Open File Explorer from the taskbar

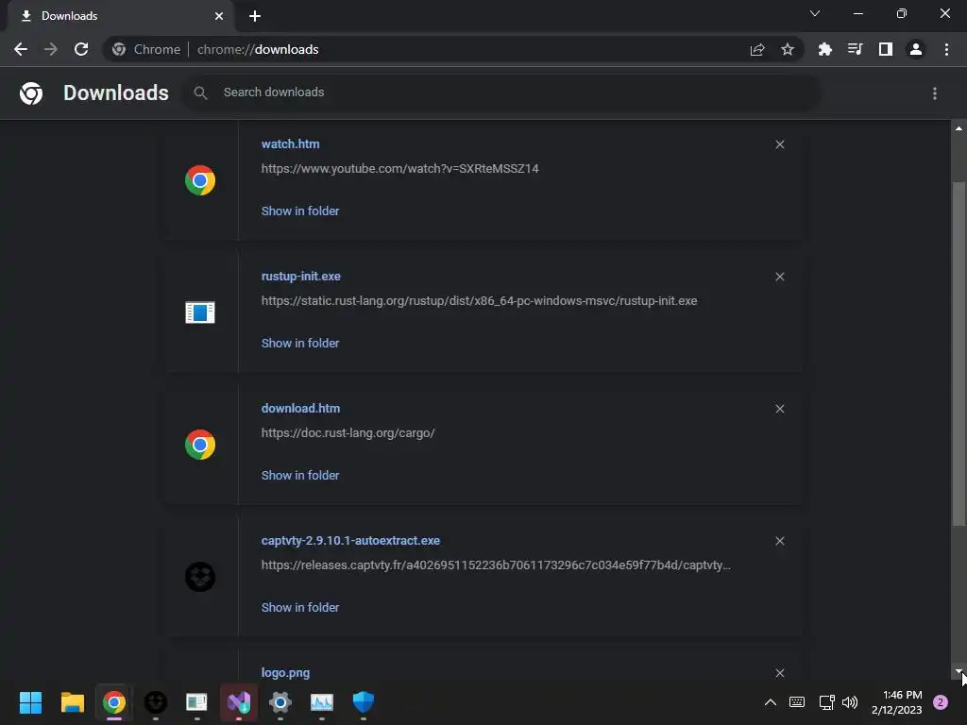72,702
